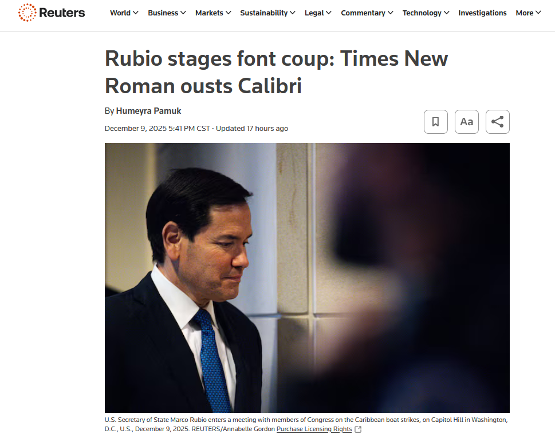
Task: Open the text size Aa option
Action: (x=467, y=122)
